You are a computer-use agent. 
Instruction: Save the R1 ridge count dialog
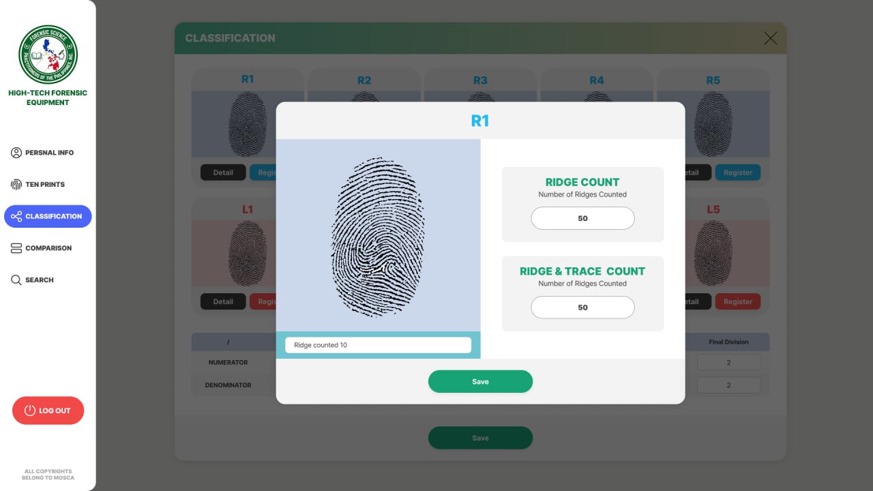coord(480,381)
